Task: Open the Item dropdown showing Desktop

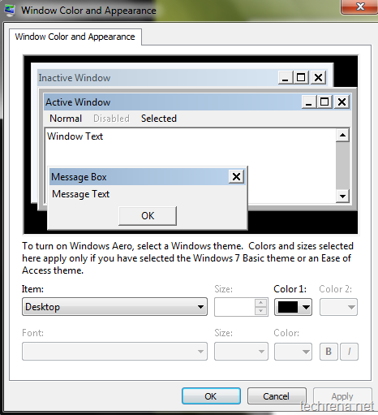Action: coord(114,307)
